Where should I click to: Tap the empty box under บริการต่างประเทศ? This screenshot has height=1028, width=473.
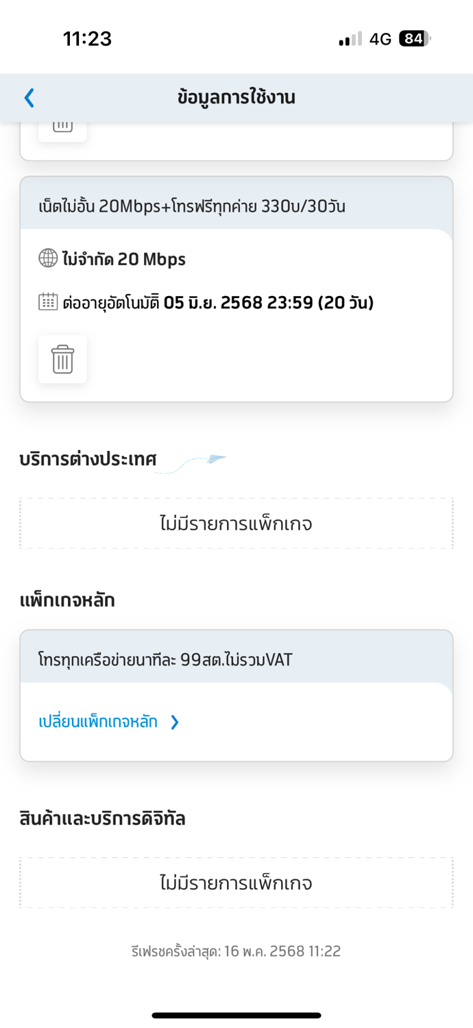pyautogui.click(x=236, y=524)
